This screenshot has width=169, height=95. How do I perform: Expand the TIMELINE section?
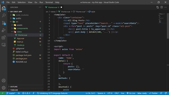pos(25,90)
